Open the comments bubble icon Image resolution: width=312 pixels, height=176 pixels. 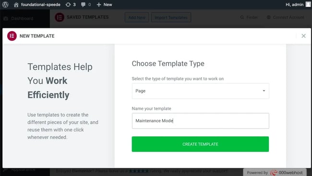(84, 5)
